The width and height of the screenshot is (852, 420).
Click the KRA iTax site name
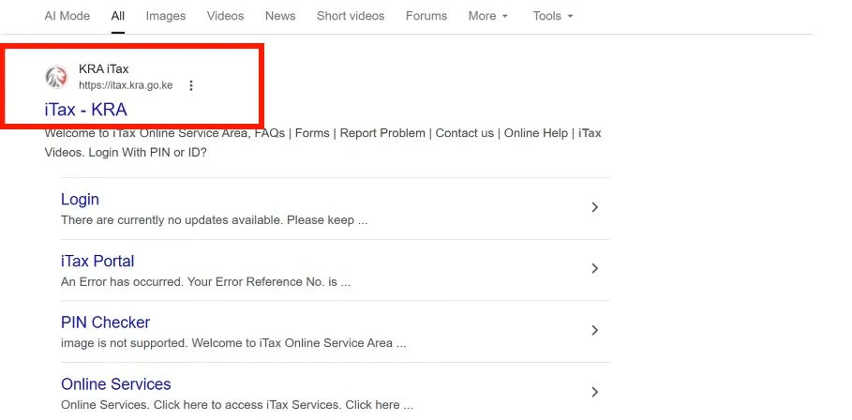[x=104, y=69]
